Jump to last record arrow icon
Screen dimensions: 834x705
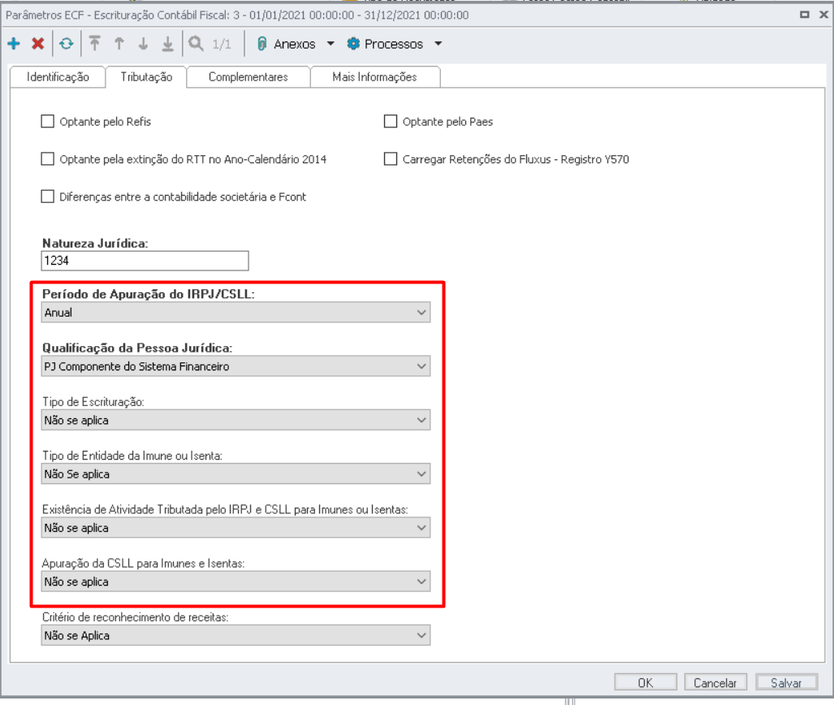coord(167,44)
